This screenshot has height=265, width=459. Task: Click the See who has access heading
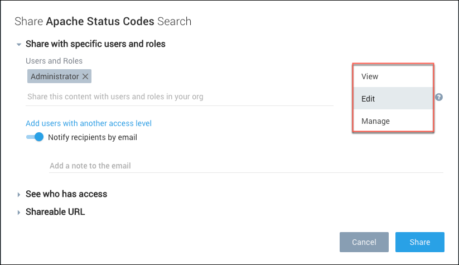coord(66,194)
